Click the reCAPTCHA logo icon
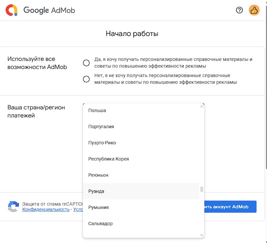 point(13,207)
